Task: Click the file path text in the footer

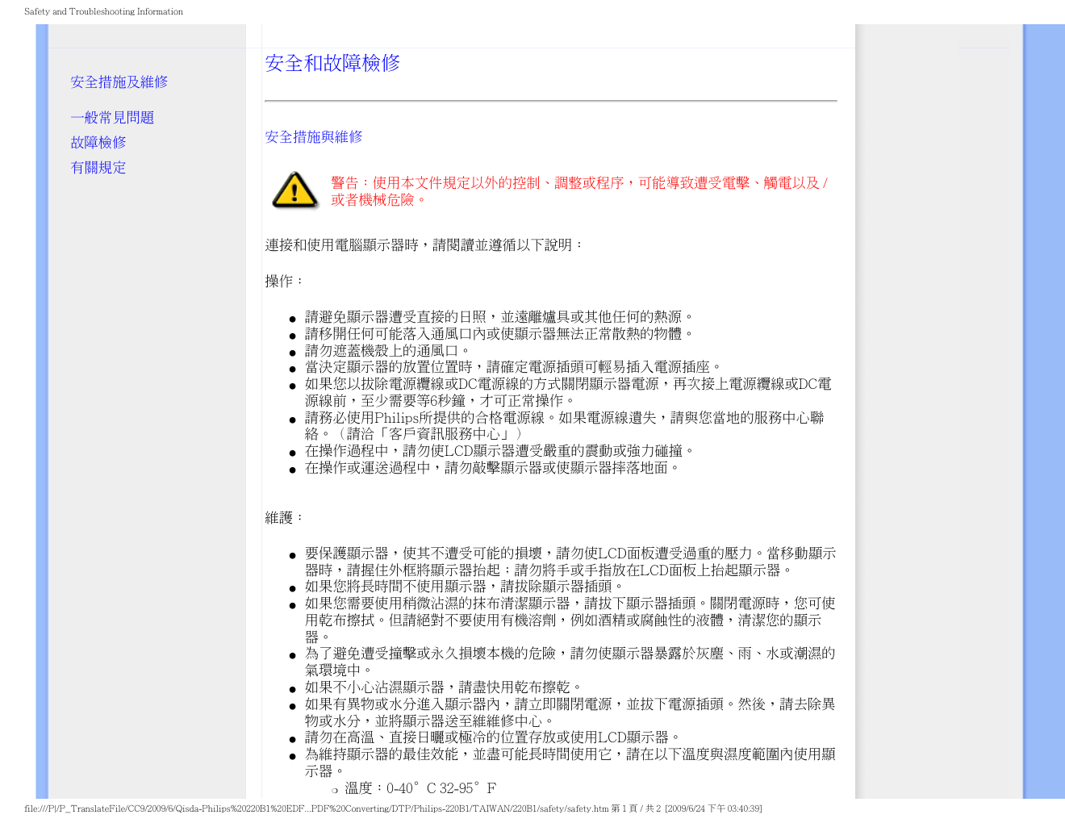Action: pyautogui.click(x=316, y=808)
